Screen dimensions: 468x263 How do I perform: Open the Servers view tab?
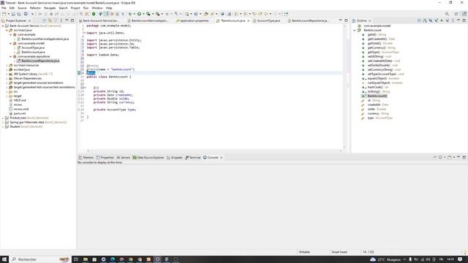[x=124, y=158]
